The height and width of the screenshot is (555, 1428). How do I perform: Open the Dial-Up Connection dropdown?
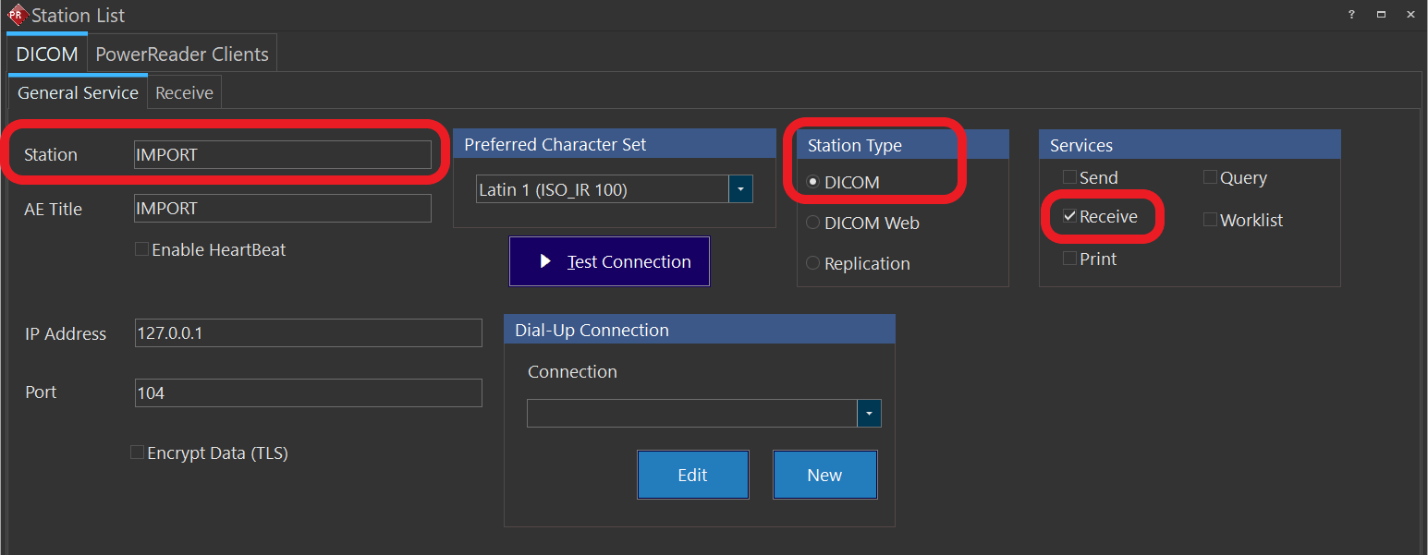tap(869, 414)
